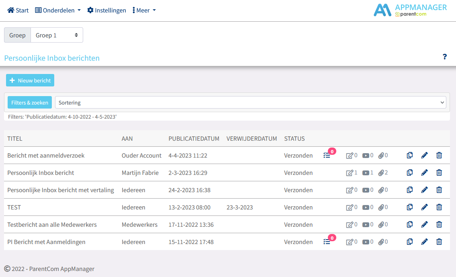Create a Nieuw bericht
The width and height of the screenshot is (456, 277).
point(30,80)
